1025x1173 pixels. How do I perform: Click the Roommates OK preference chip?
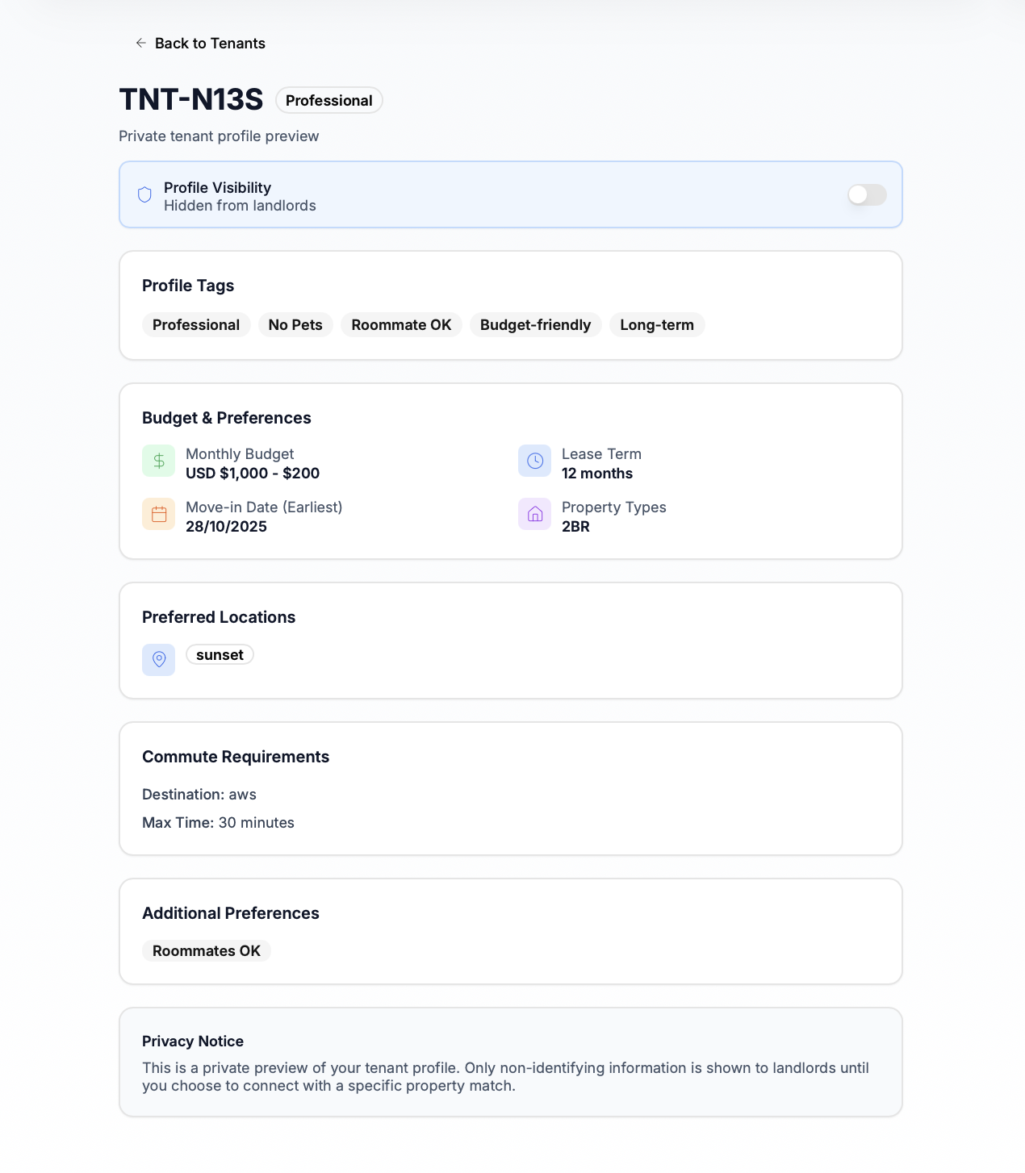point(207,951)
